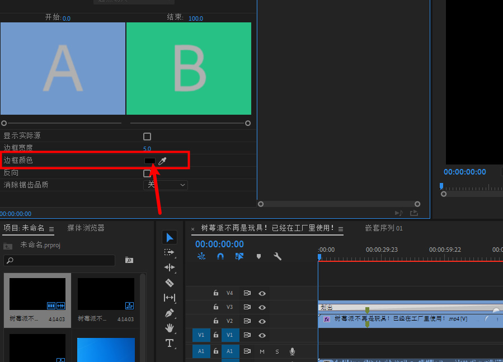Click the A1 voice-over record microphone
The image size is (503, 362).
(292, 351)
